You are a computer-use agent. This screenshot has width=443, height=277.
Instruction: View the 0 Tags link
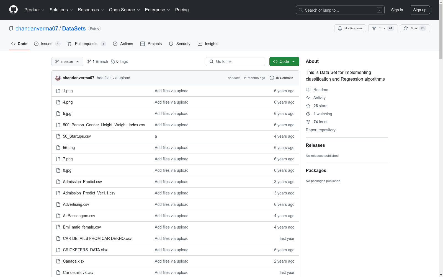click(119, 61)
